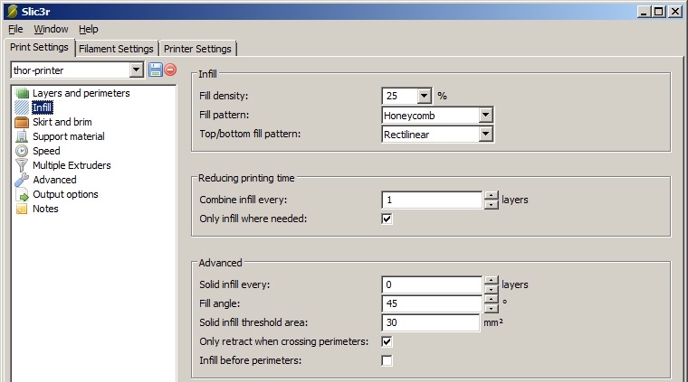Viewport: 688px width, 382px height.
Task: Click the Skirt and brim icon
Action: [22, 122]
